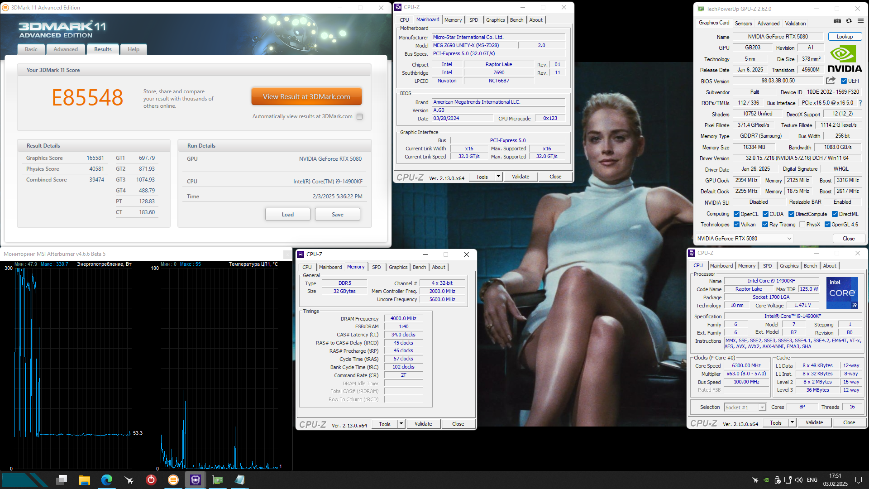This screenshot has width=869, height=489.
Task: Open the GPU-Z hamburger menu
Action: (x=860, y=21)
